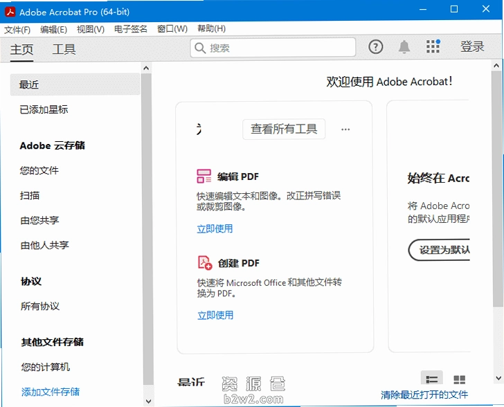Click main pane scrollbar up arrow
This screenshot has height=407, width=504.
[x=496, y=66]
